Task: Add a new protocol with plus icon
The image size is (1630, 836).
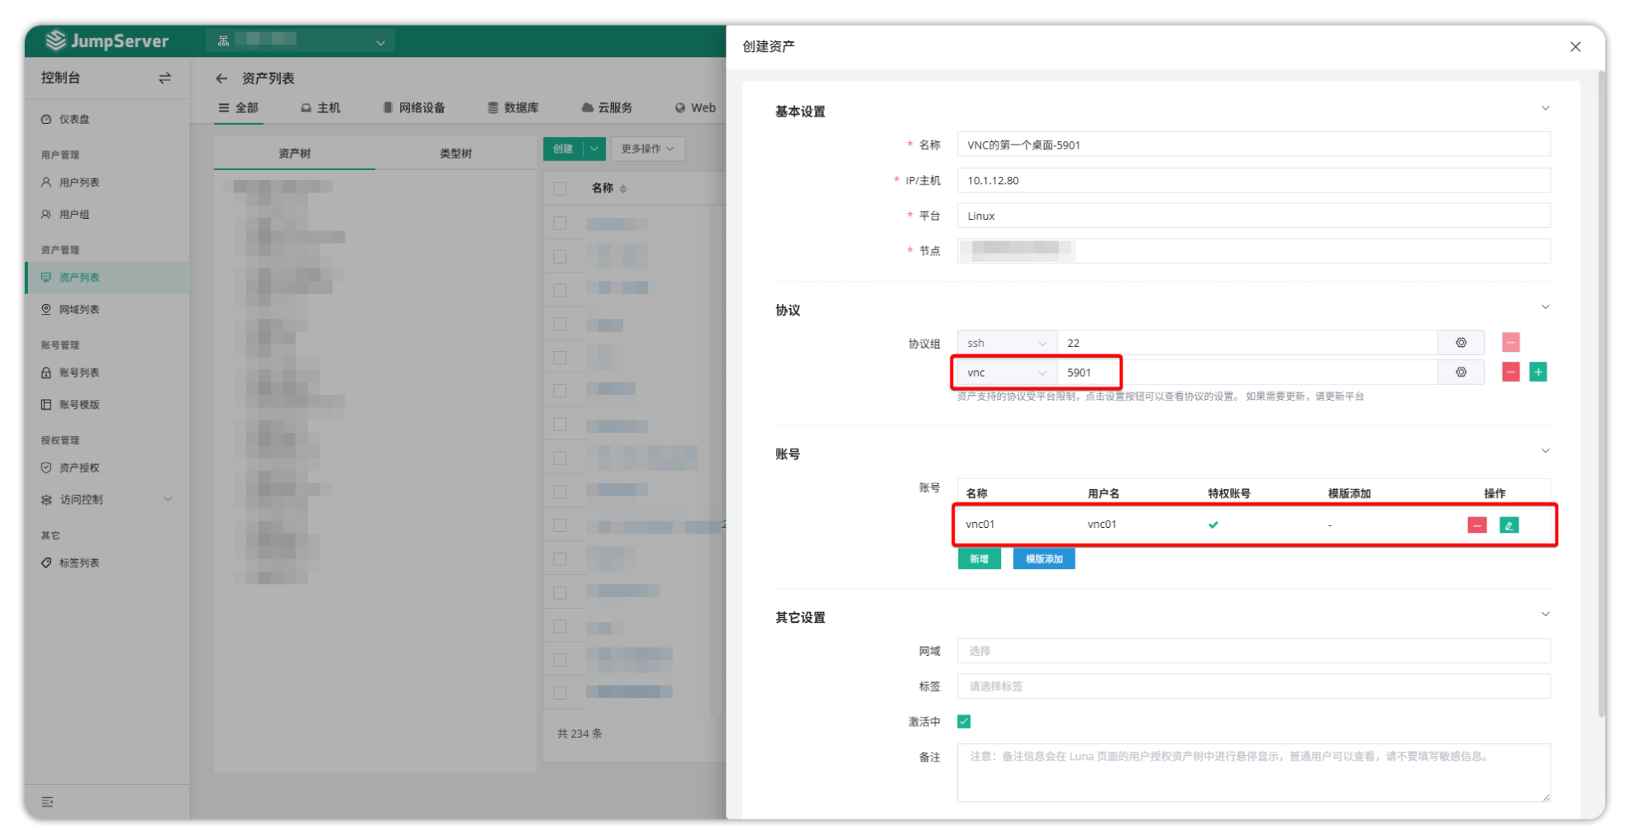Action: pos(1537,373)
